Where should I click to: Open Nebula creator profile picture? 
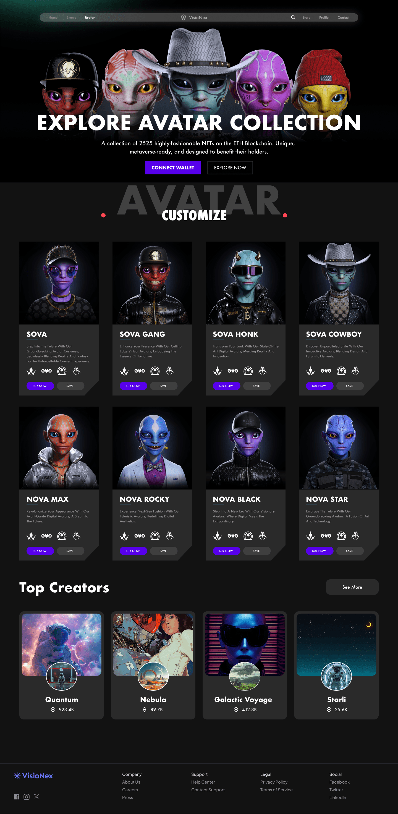[x=153, y=677]
